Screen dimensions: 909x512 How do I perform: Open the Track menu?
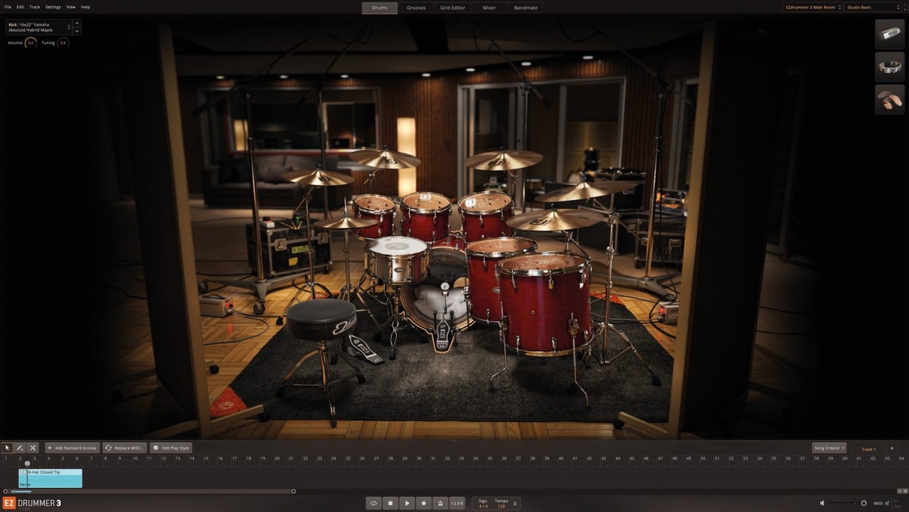point(35,7)
